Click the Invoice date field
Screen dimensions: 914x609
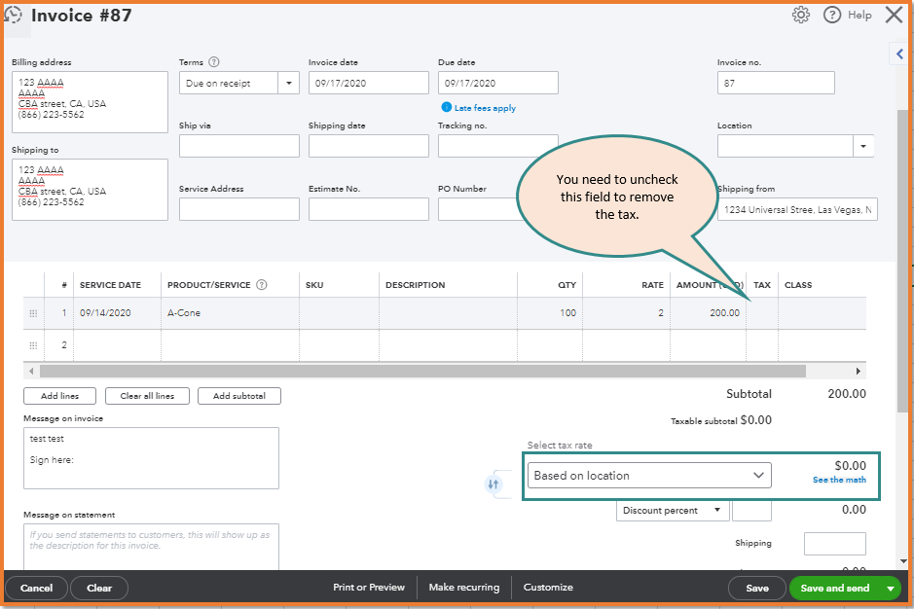(368, 83)
